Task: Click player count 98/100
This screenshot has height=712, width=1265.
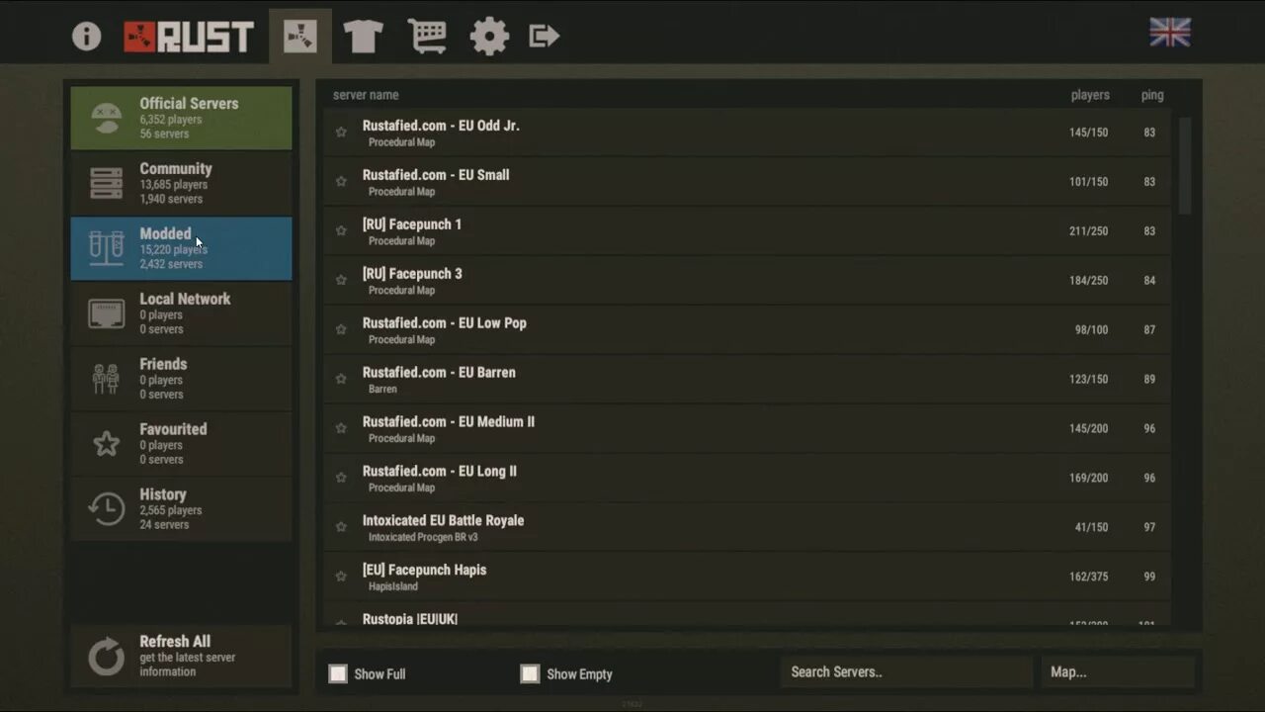Action: click(x=1091, y=330)
